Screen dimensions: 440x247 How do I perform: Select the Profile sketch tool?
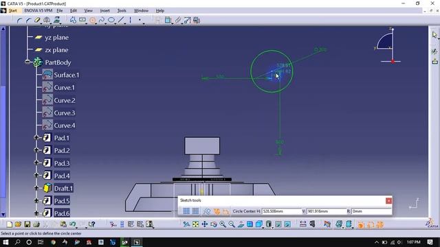pyautogui.click(x=73, y=20)
